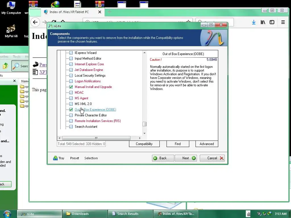Viewport: 291px width, 218px height.
Task: Open the Compatibility options
Action: (144, 144)
